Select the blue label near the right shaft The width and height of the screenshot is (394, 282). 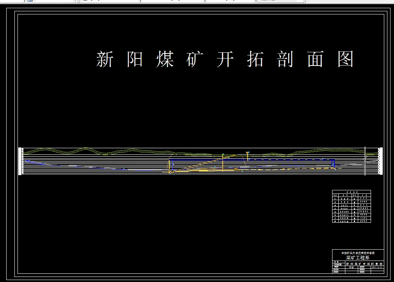point(333,165)
